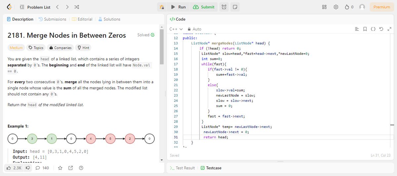Click the streak flame counter

(x=349, y=7)
